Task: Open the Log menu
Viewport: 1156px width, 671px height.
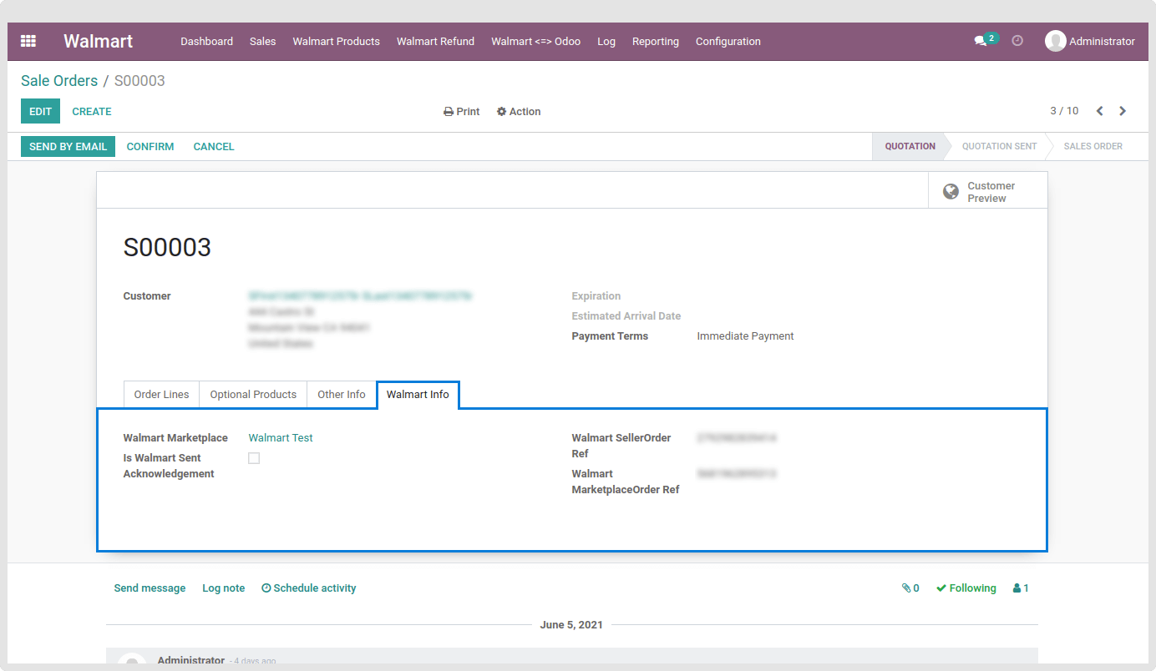Action: pyautogui.click(x=606, y=42)
